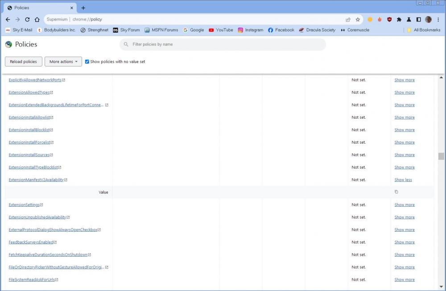
Task: Go to the browser home page icon
Action: (x=37, y=20)
